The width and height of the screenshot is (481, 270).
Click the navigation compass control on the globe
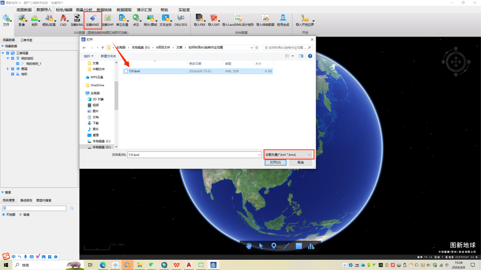(456, 62)
